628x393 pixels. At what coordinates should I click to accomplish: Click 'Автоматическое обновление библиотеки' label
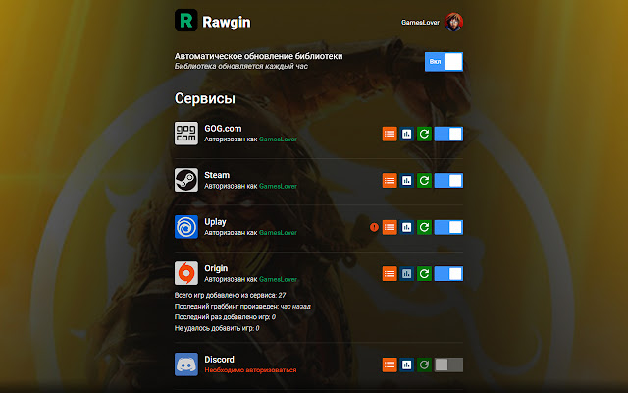point(258,56)
